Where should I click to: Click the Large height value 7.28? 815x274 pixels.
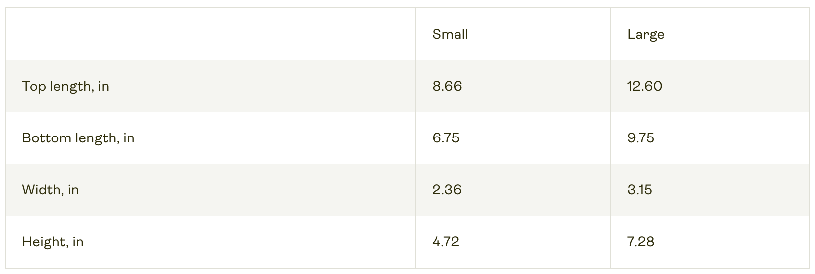[641, 242]
